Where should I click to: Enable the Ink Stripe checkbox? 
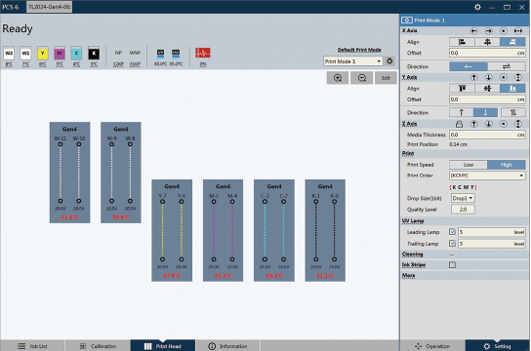452,265
